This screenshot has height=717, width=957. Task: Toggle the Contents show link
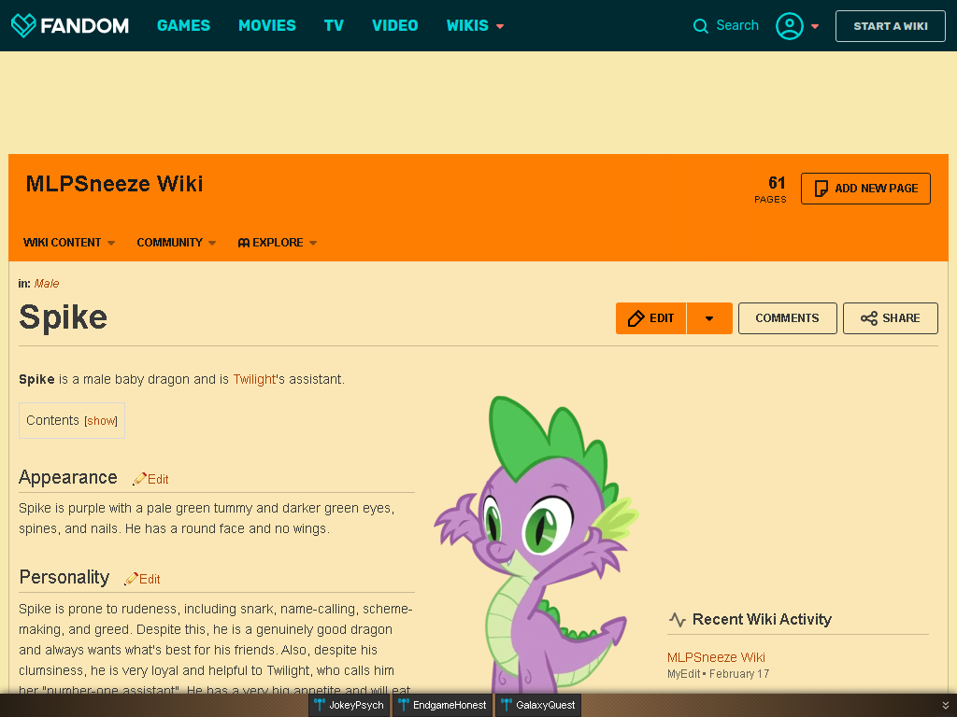pyautogui.click(x=101, y=421)
